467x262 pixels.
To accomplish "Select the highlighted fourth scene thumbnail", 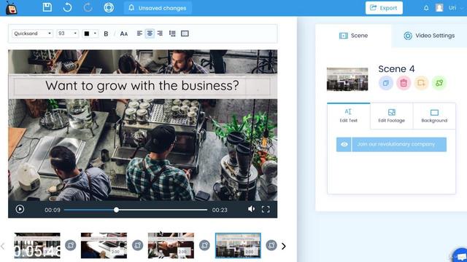I will pos(238,245).
